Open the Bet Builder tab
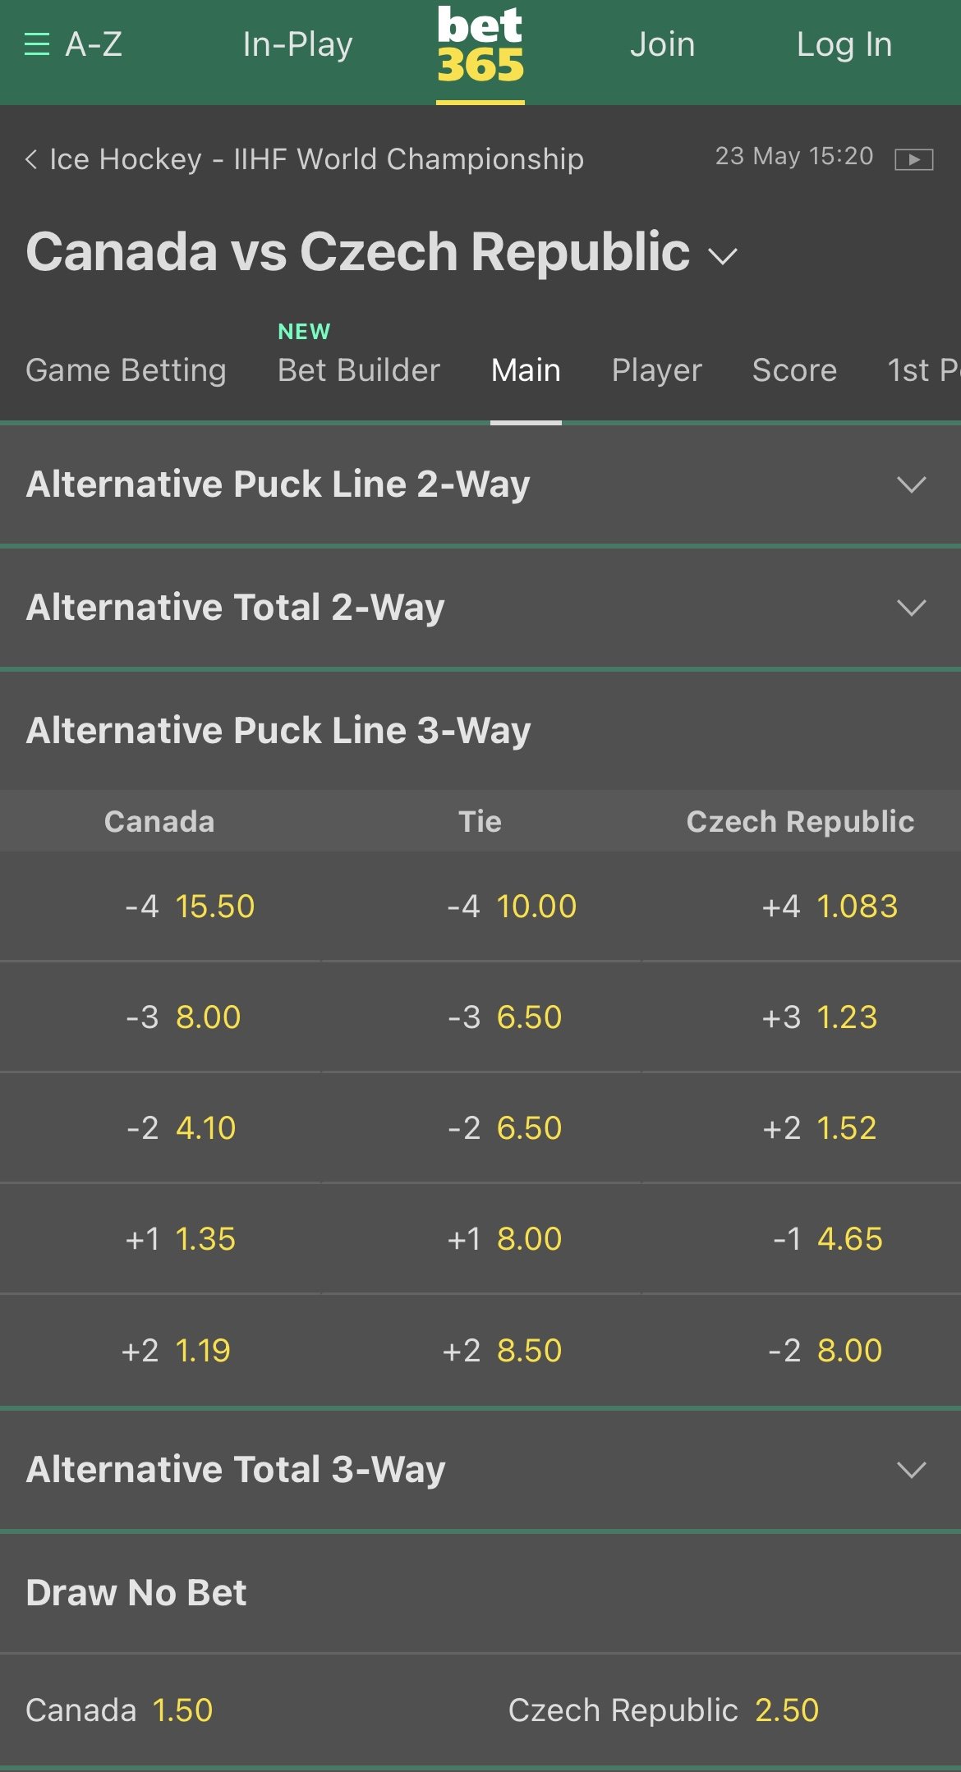961x1772 pixels. point(359,370)
